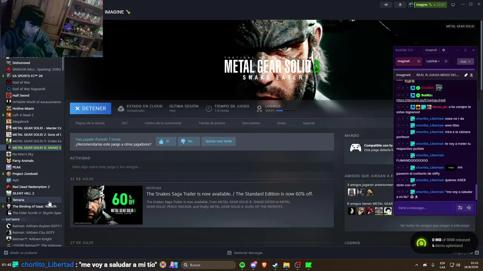This screenshot has height=271, width=483.
Task: Select Left 4 Dead 2
Action: (23, 115)
